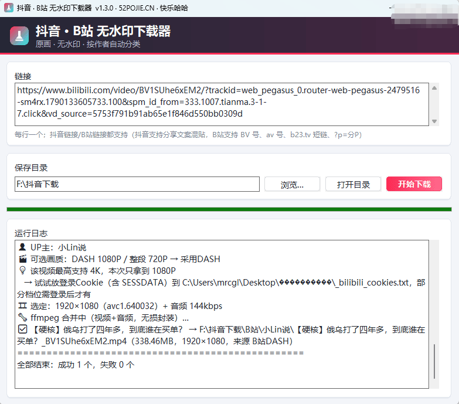This screenshot has height=404, width=459.
Task: Click the log text 可选画质：DASH 1080P / 整段 720P
Action: coord(99,259)
